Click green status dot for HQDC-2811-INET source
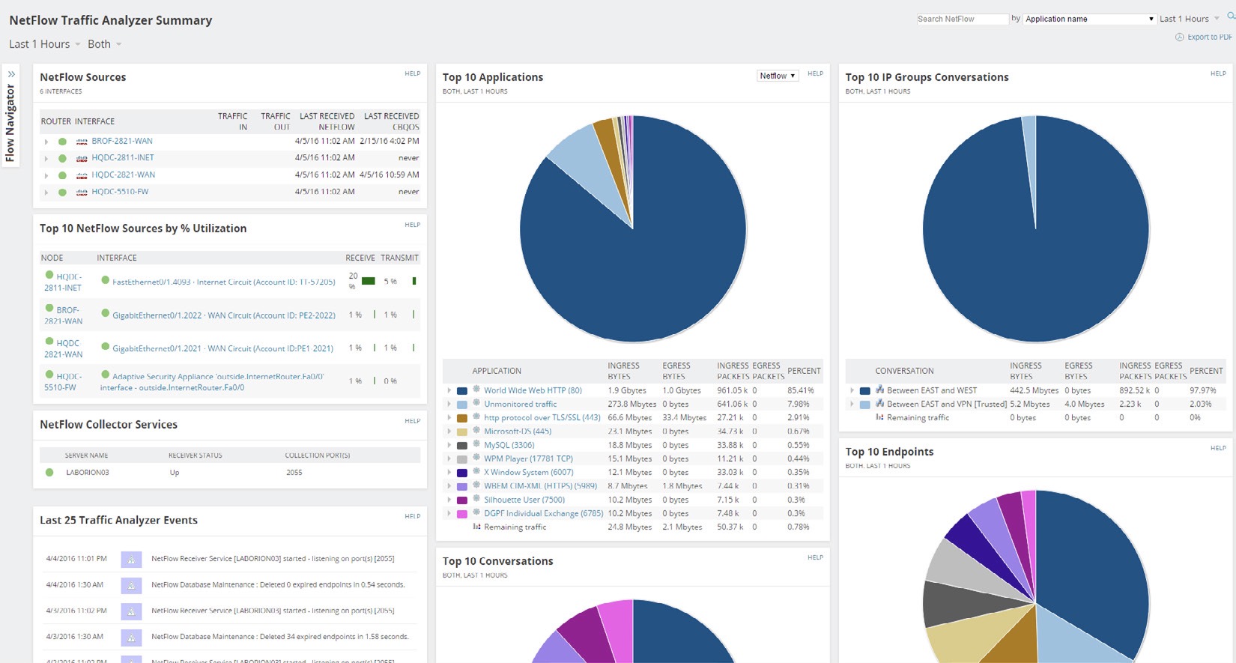 [x=63, y=158]
